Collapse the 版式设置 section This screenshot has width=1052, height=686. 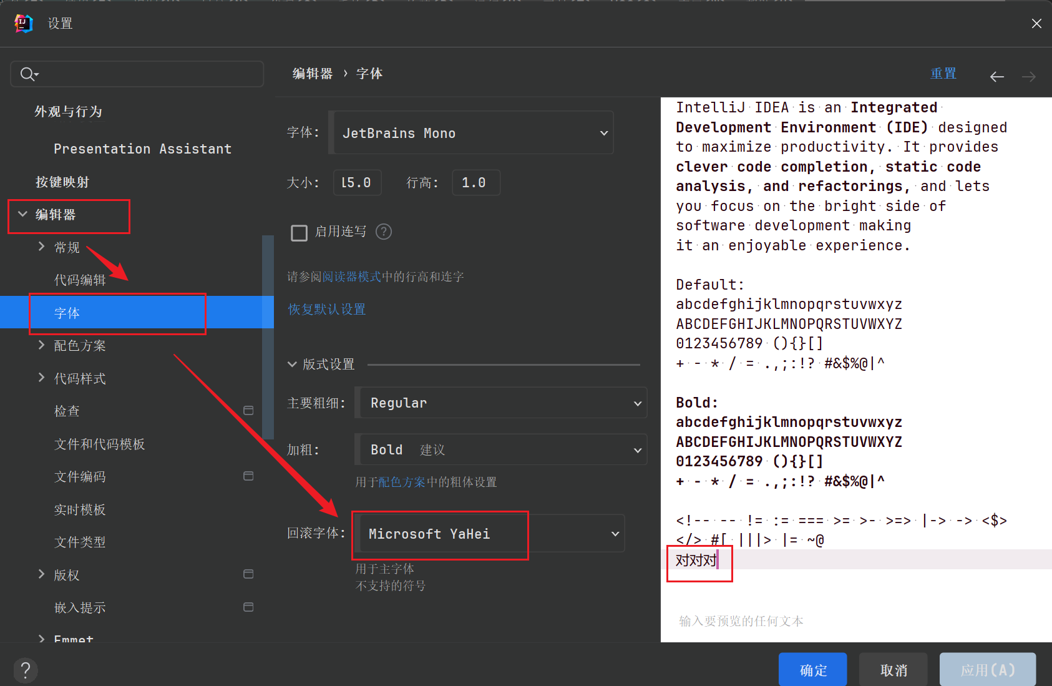(x=292, y=365)
